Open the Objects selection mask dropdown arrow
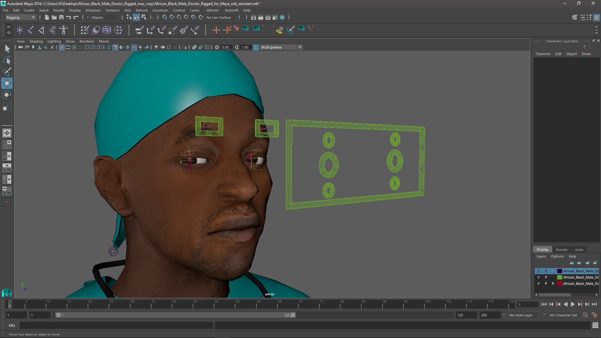 [88, 18]
